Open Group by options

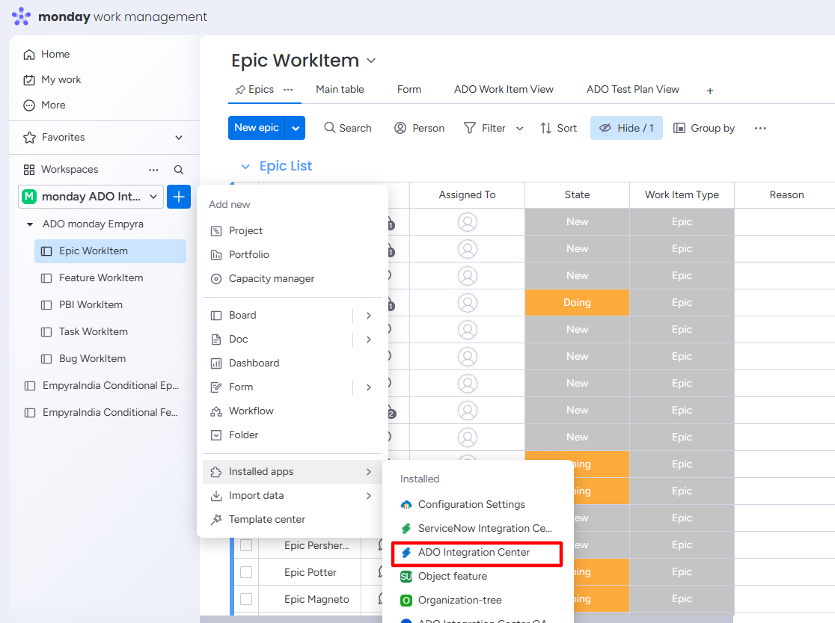coord(704,129)
